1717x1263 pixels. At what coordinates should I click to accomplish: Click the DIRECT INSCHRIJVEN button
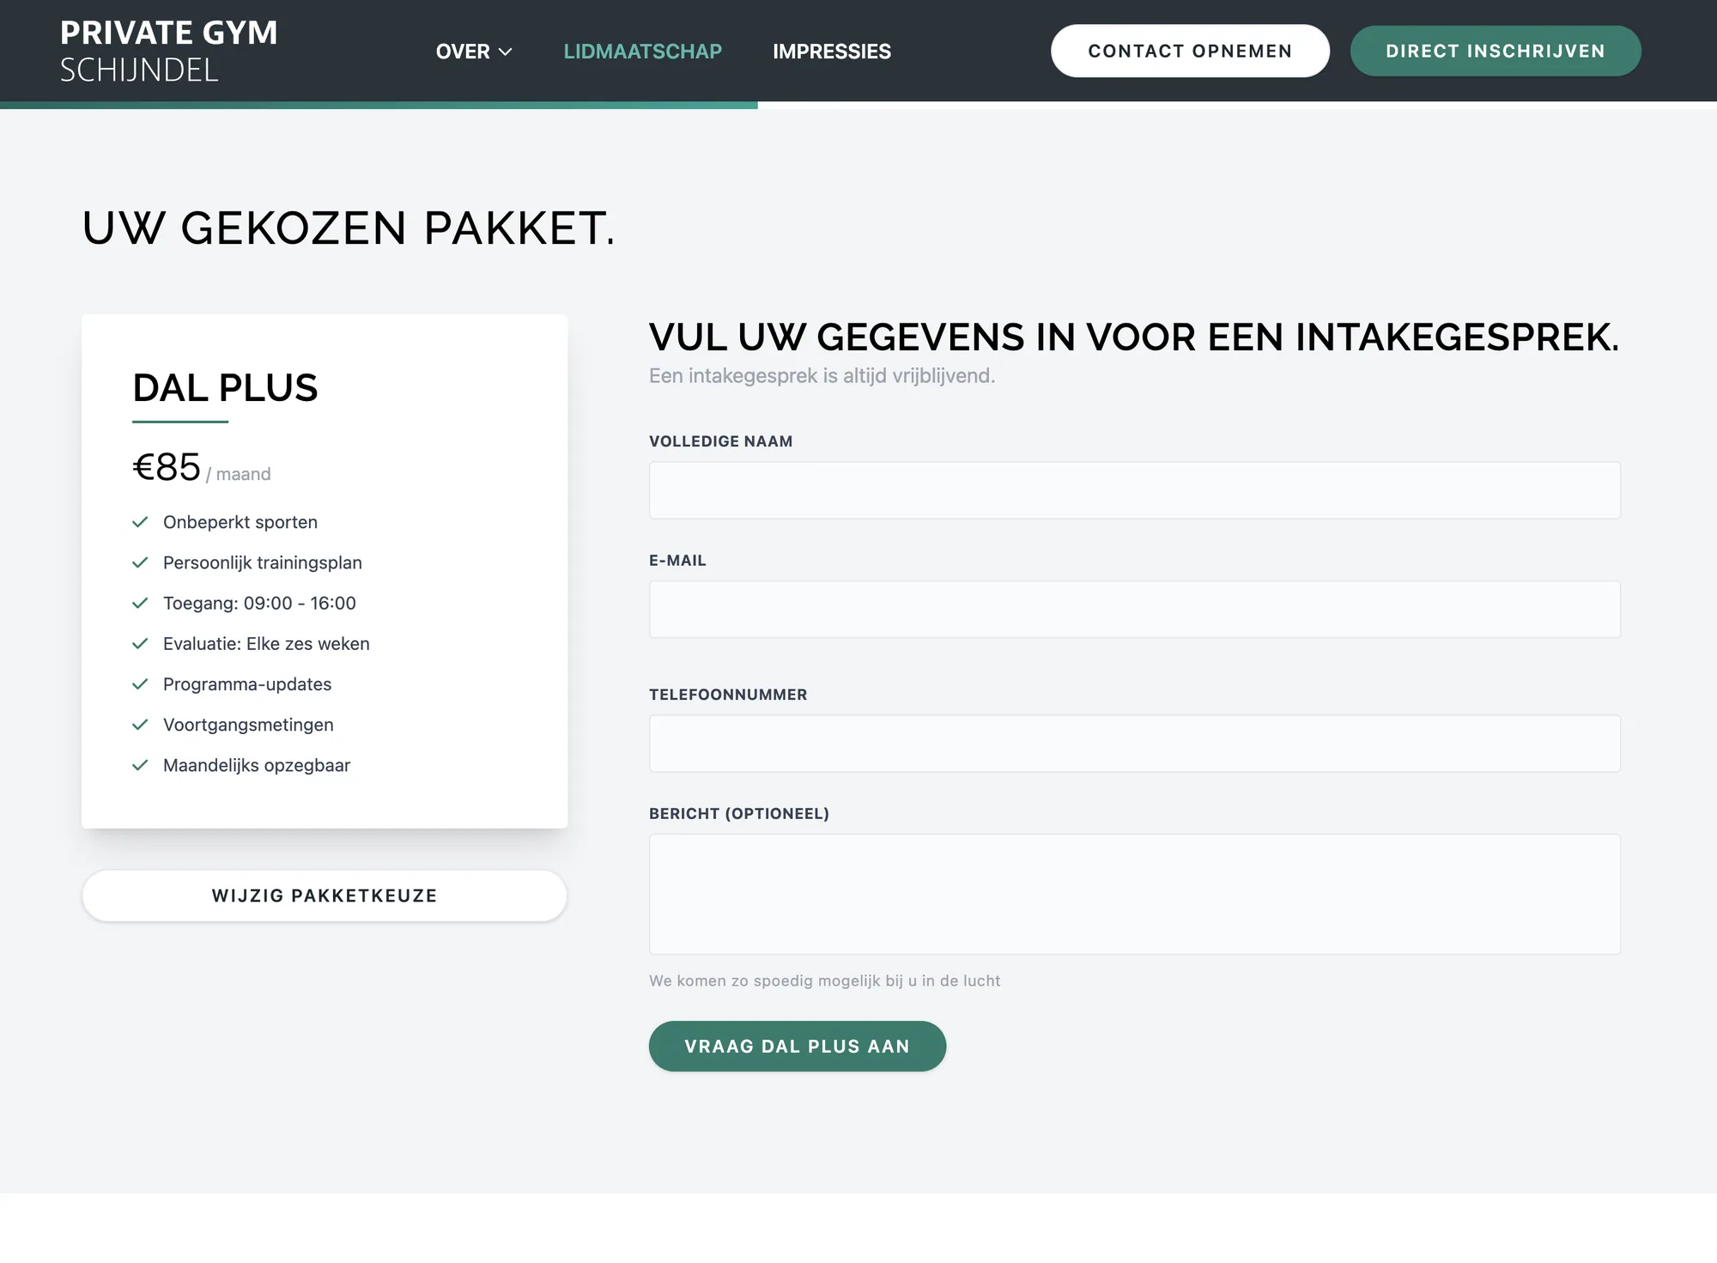[1496, 51]
